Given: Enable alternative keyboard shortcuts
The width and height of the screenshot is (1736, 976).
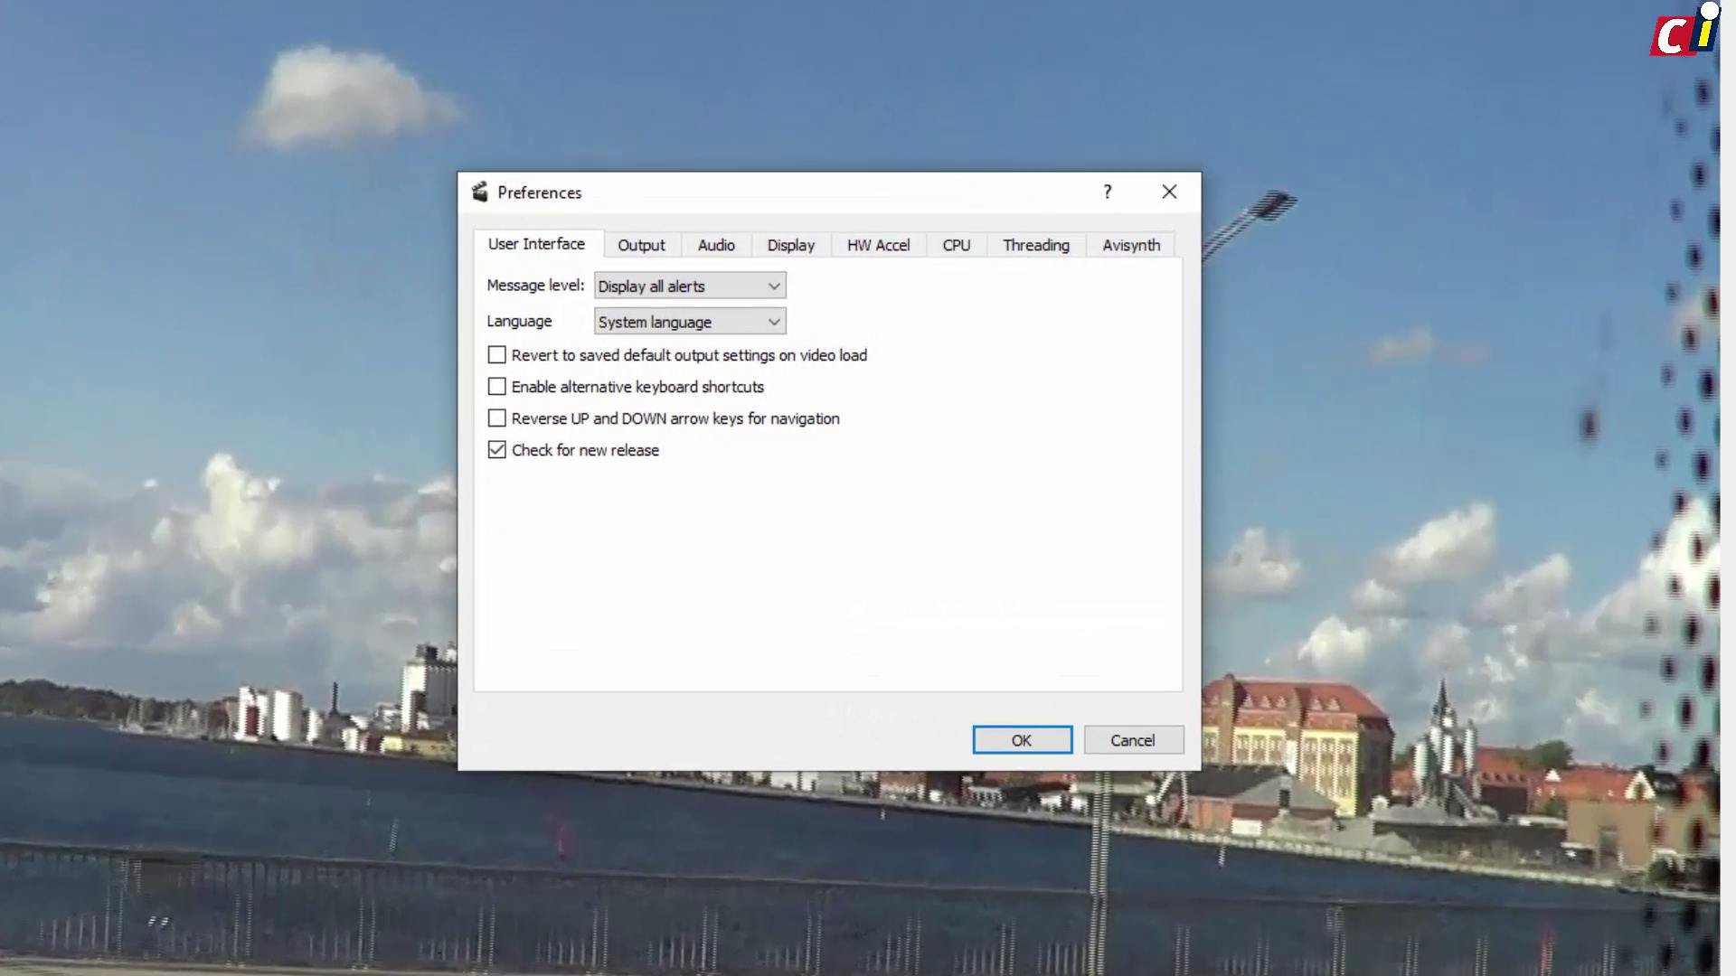Looking at the screenshot, I should tap(496, 386).
